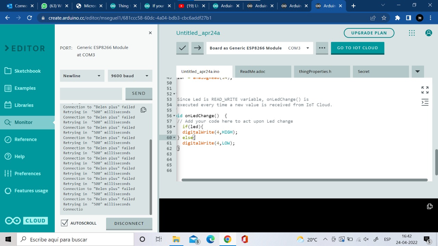Click the serial monitor vertical scrollbar
The height and width of the screenshot is (246, 438).
[151, 177]
